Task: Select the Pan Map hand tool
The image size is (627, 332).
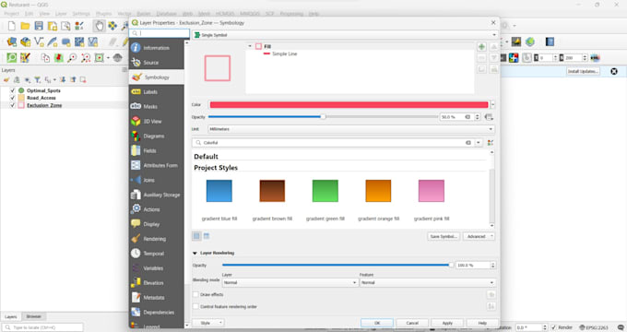Action: 100,27
